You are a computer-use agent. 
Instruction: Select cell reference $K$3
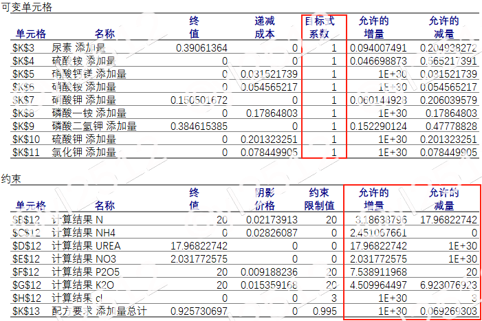click(x=24, y=48)
